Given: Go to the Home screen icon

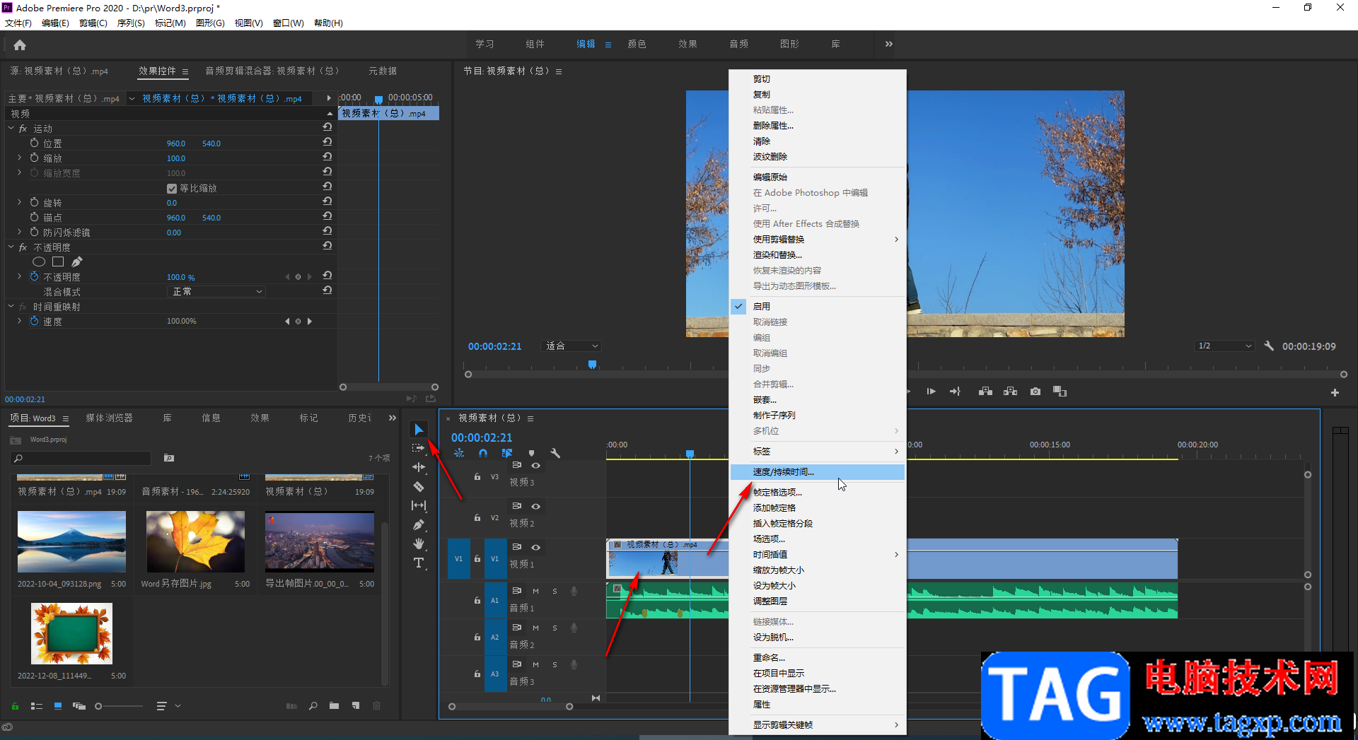Looking at the screenshot, I should pyautogui.click(x=20, y=45).
